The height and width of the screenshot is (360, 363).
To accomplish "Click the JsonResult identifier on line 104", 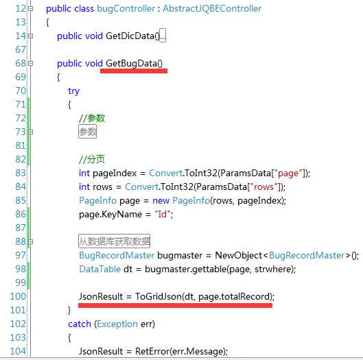I will (x=101, y=351).
